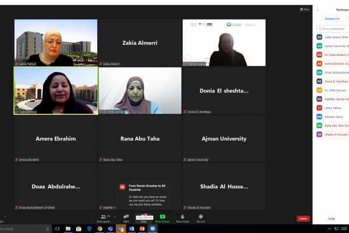349x233 pixels.
Task: Select Leena Taifour's video thumbnail
Action: point(56,43)
